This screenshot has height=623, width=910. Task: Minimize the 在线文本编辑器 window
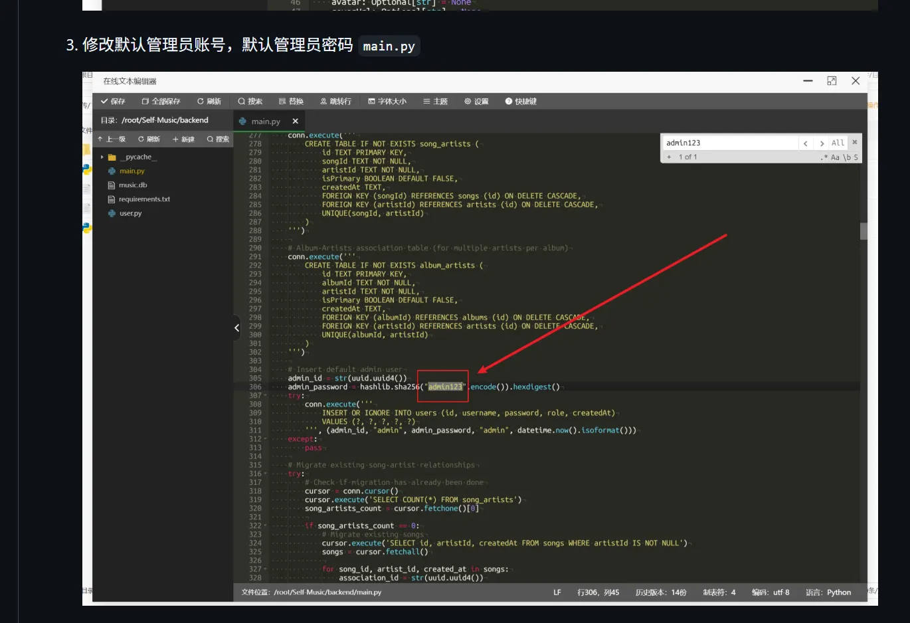[808, 81]
